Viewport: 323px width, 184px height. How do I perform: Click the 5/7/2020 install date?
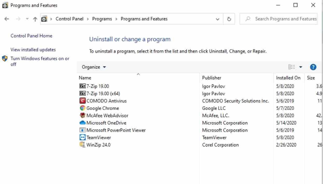pyautogui.click(x=285, y=108)
